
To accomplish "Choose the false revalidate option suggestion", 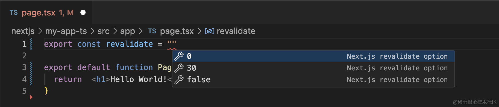I will tap(313, 80).
